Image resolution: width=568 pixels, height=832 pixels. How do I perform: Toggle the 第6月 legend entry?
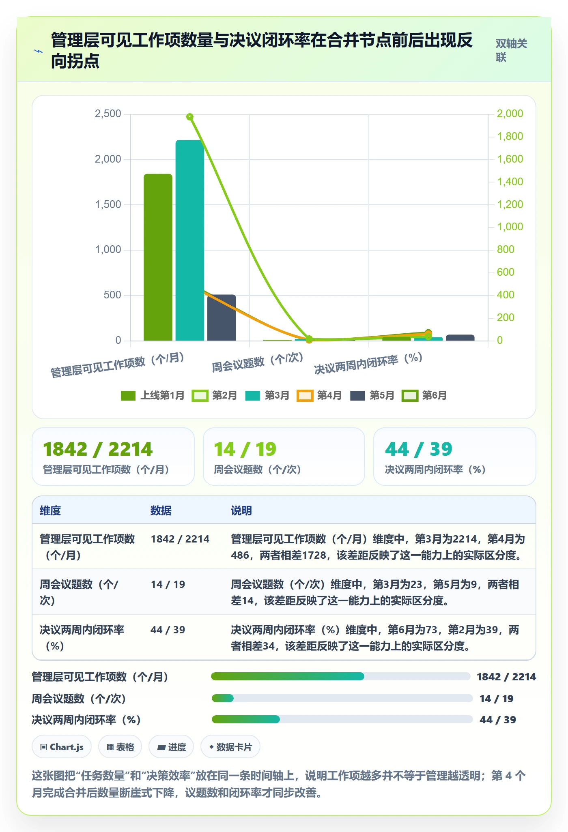coord(424,396)
